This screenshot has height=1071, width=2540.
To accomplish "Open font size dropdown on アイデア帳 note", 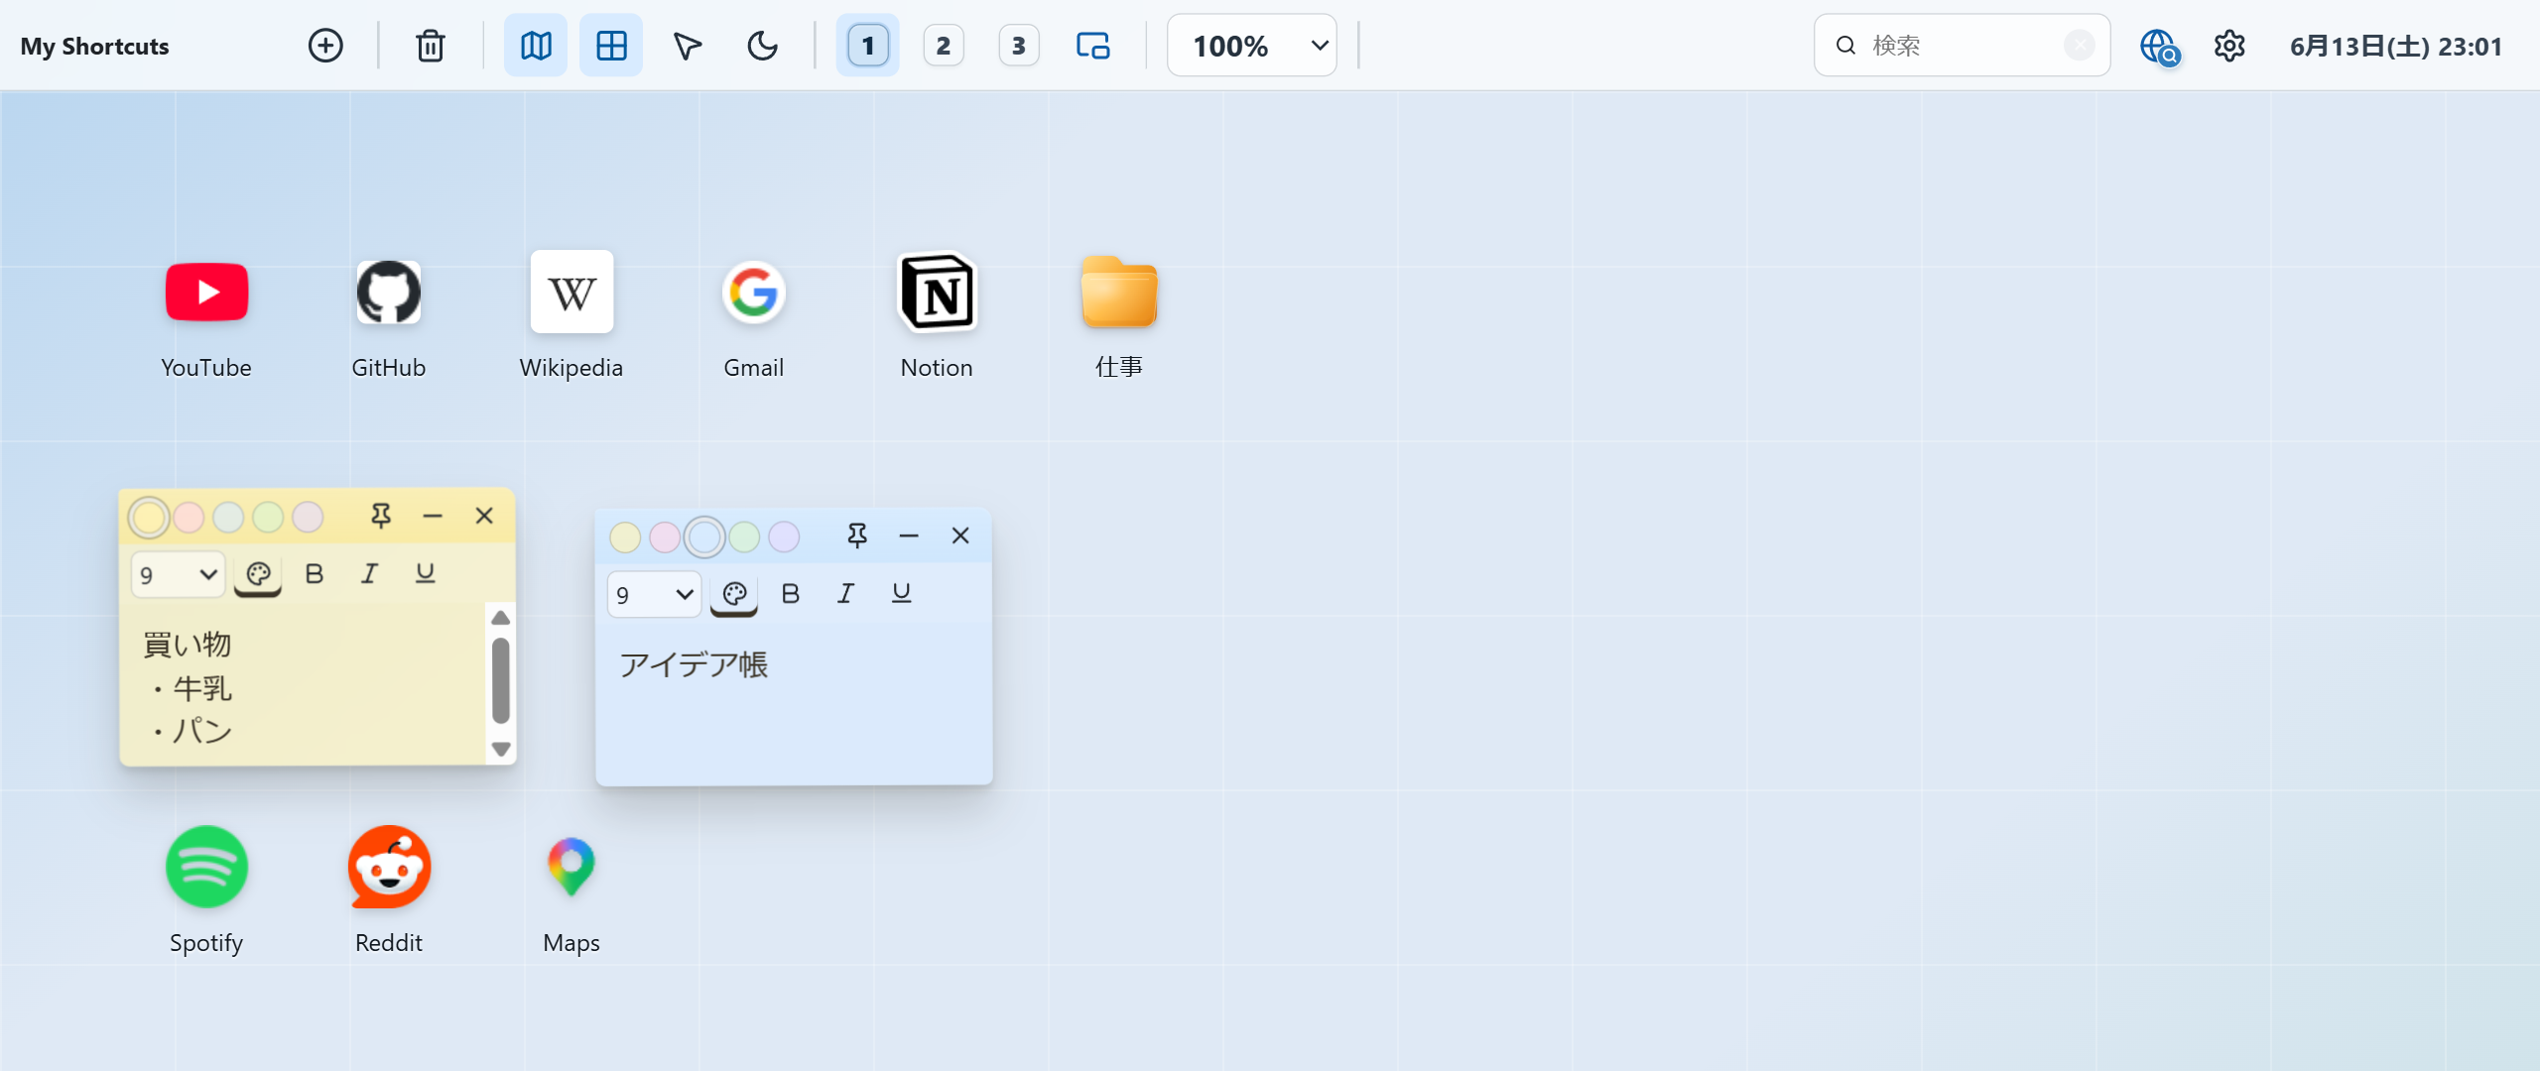I will tap(655, 595).
